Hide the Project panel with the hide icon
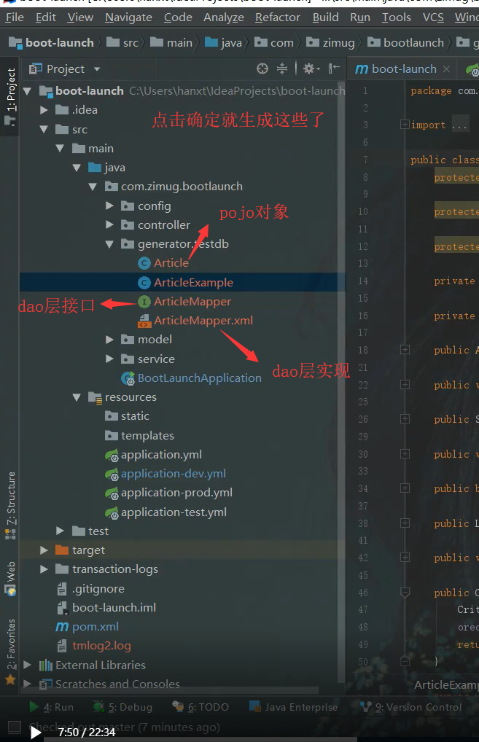 tap(334, 69)
